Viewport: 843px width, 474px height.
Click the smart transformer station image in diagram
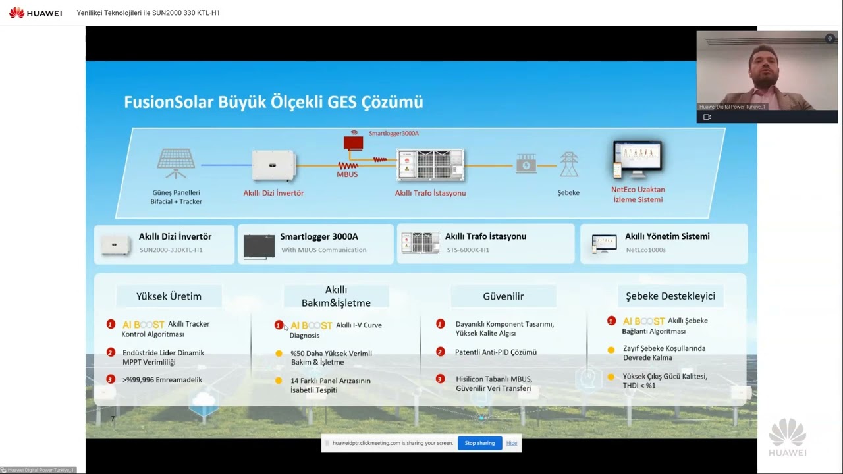tap(430, 165)
